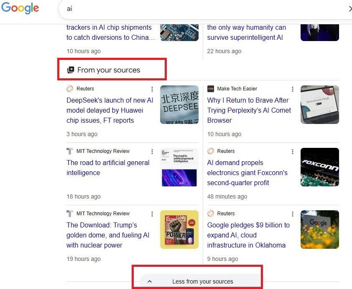Image resolution: width=352 pixels, height=289 pixels.
Task: Open the three-dot menu for the Google pledges article
Action: (x=293, y=214)
